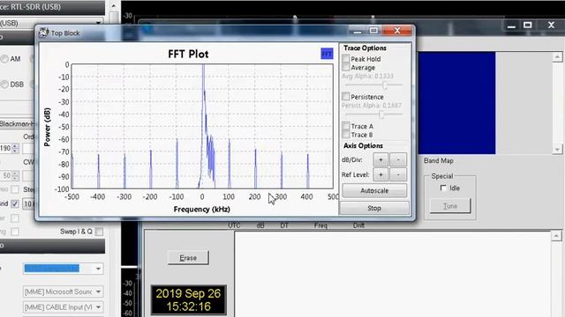Open the highlighted blue selection dropdown
The height and width of the screenshot is (317, 565).
pyautogui.click(x=63, y=269)
